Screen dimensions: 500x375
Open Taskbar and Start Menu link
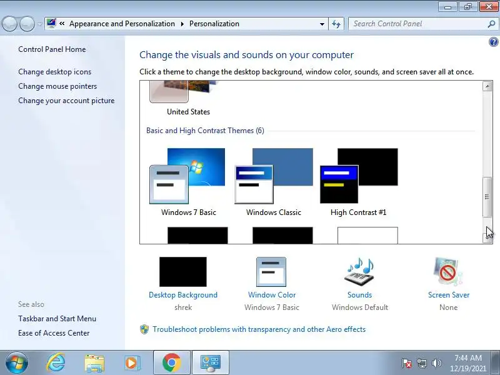pos(57,319)
